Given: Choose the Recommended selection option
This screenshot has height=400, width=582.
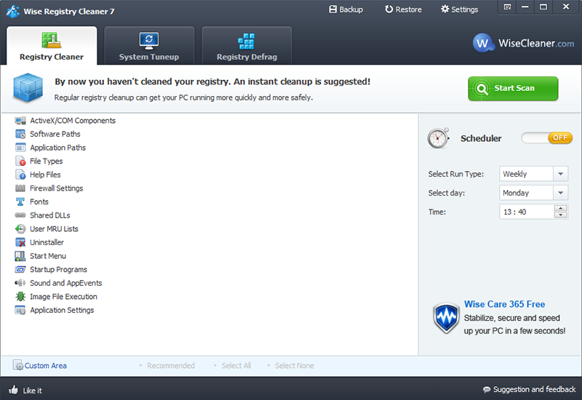Looking at the screenshot, I should [x=170, y=366].
